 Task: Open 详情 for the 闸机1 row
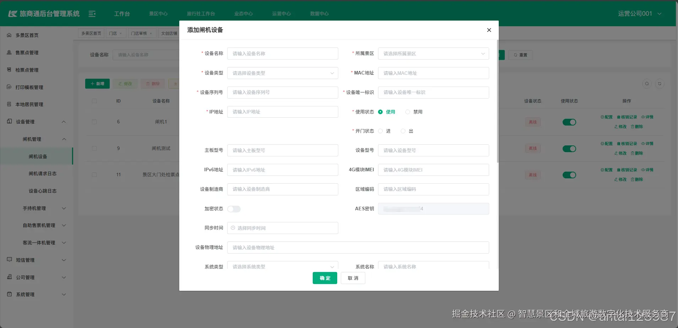pos(647,117)
